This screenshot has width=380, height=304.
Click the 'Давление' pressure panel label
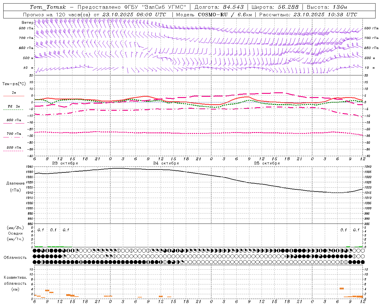click(15, 183)
